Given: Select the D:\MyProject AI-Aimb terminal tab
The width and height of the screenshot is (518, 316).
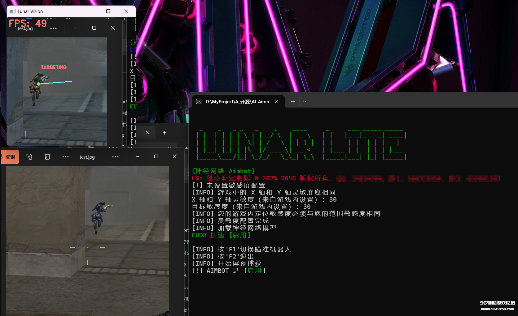Looking at the screenshot, I should click(x=237, y=101).
